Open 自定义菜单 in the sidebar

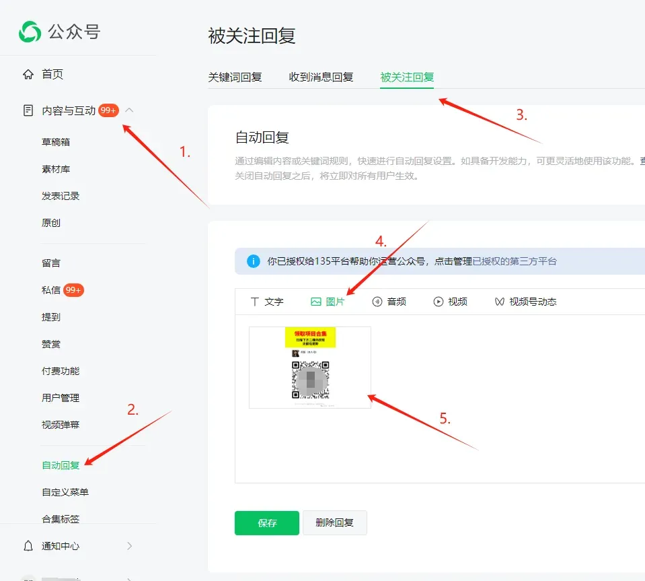click(65, 492)
